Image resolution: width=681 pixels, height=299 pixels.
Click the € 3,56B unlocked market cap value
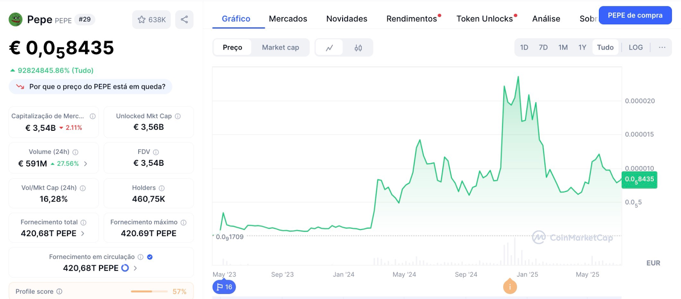[x=149, y=127]
